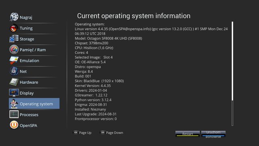This screenshot has width=259, height=146.
Task: Click the Enigma: 2024-08-31 line
Action: pyautogui.click(x=91, y=105)
